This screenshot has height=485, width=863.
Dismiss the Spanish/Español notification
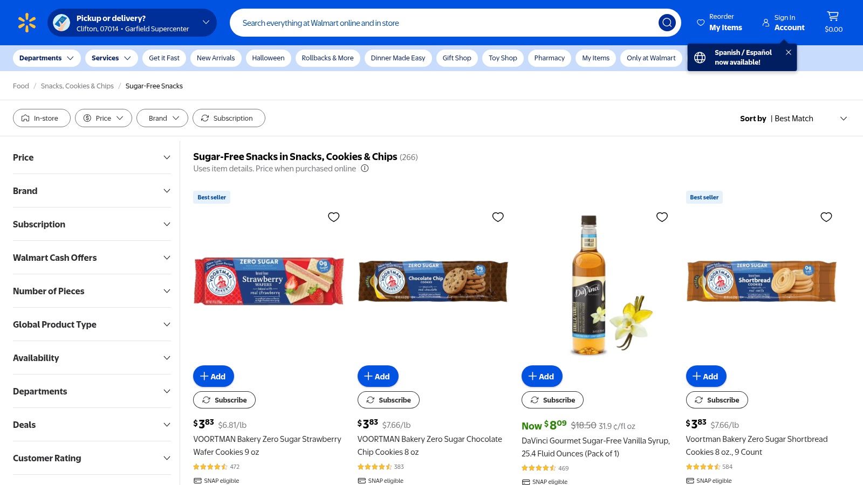tap(789, 52)
